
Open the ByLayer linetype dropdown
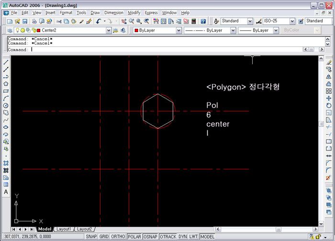click(233, 30)
